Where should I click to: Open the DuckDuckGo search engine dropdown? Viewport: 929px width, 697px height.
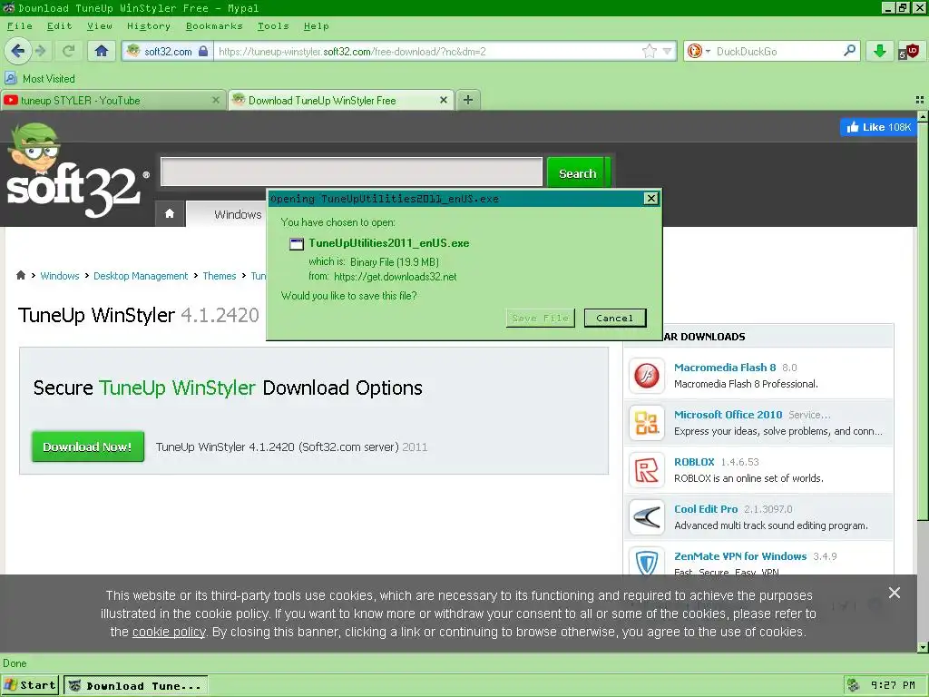click(x=699, y=51)
